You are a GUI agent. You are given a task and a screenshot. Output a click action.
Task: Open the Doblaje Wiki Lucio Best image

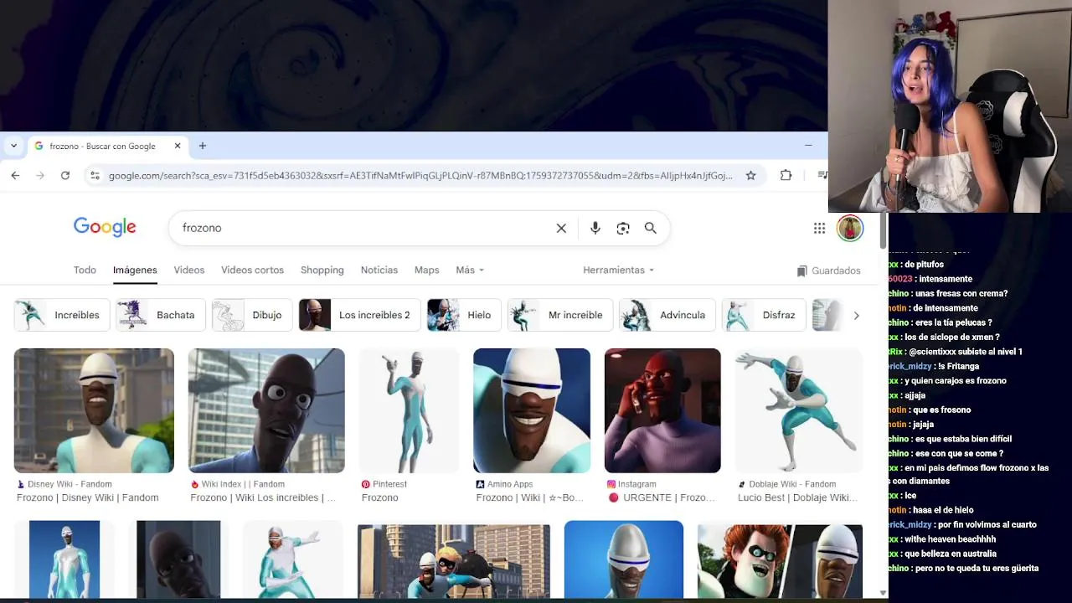[799, 410]
